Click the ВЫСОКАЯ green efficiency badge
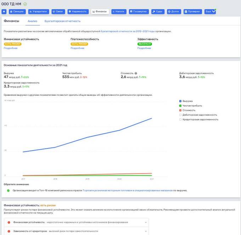Screen dimensions: 241x235 click(145, 44)
